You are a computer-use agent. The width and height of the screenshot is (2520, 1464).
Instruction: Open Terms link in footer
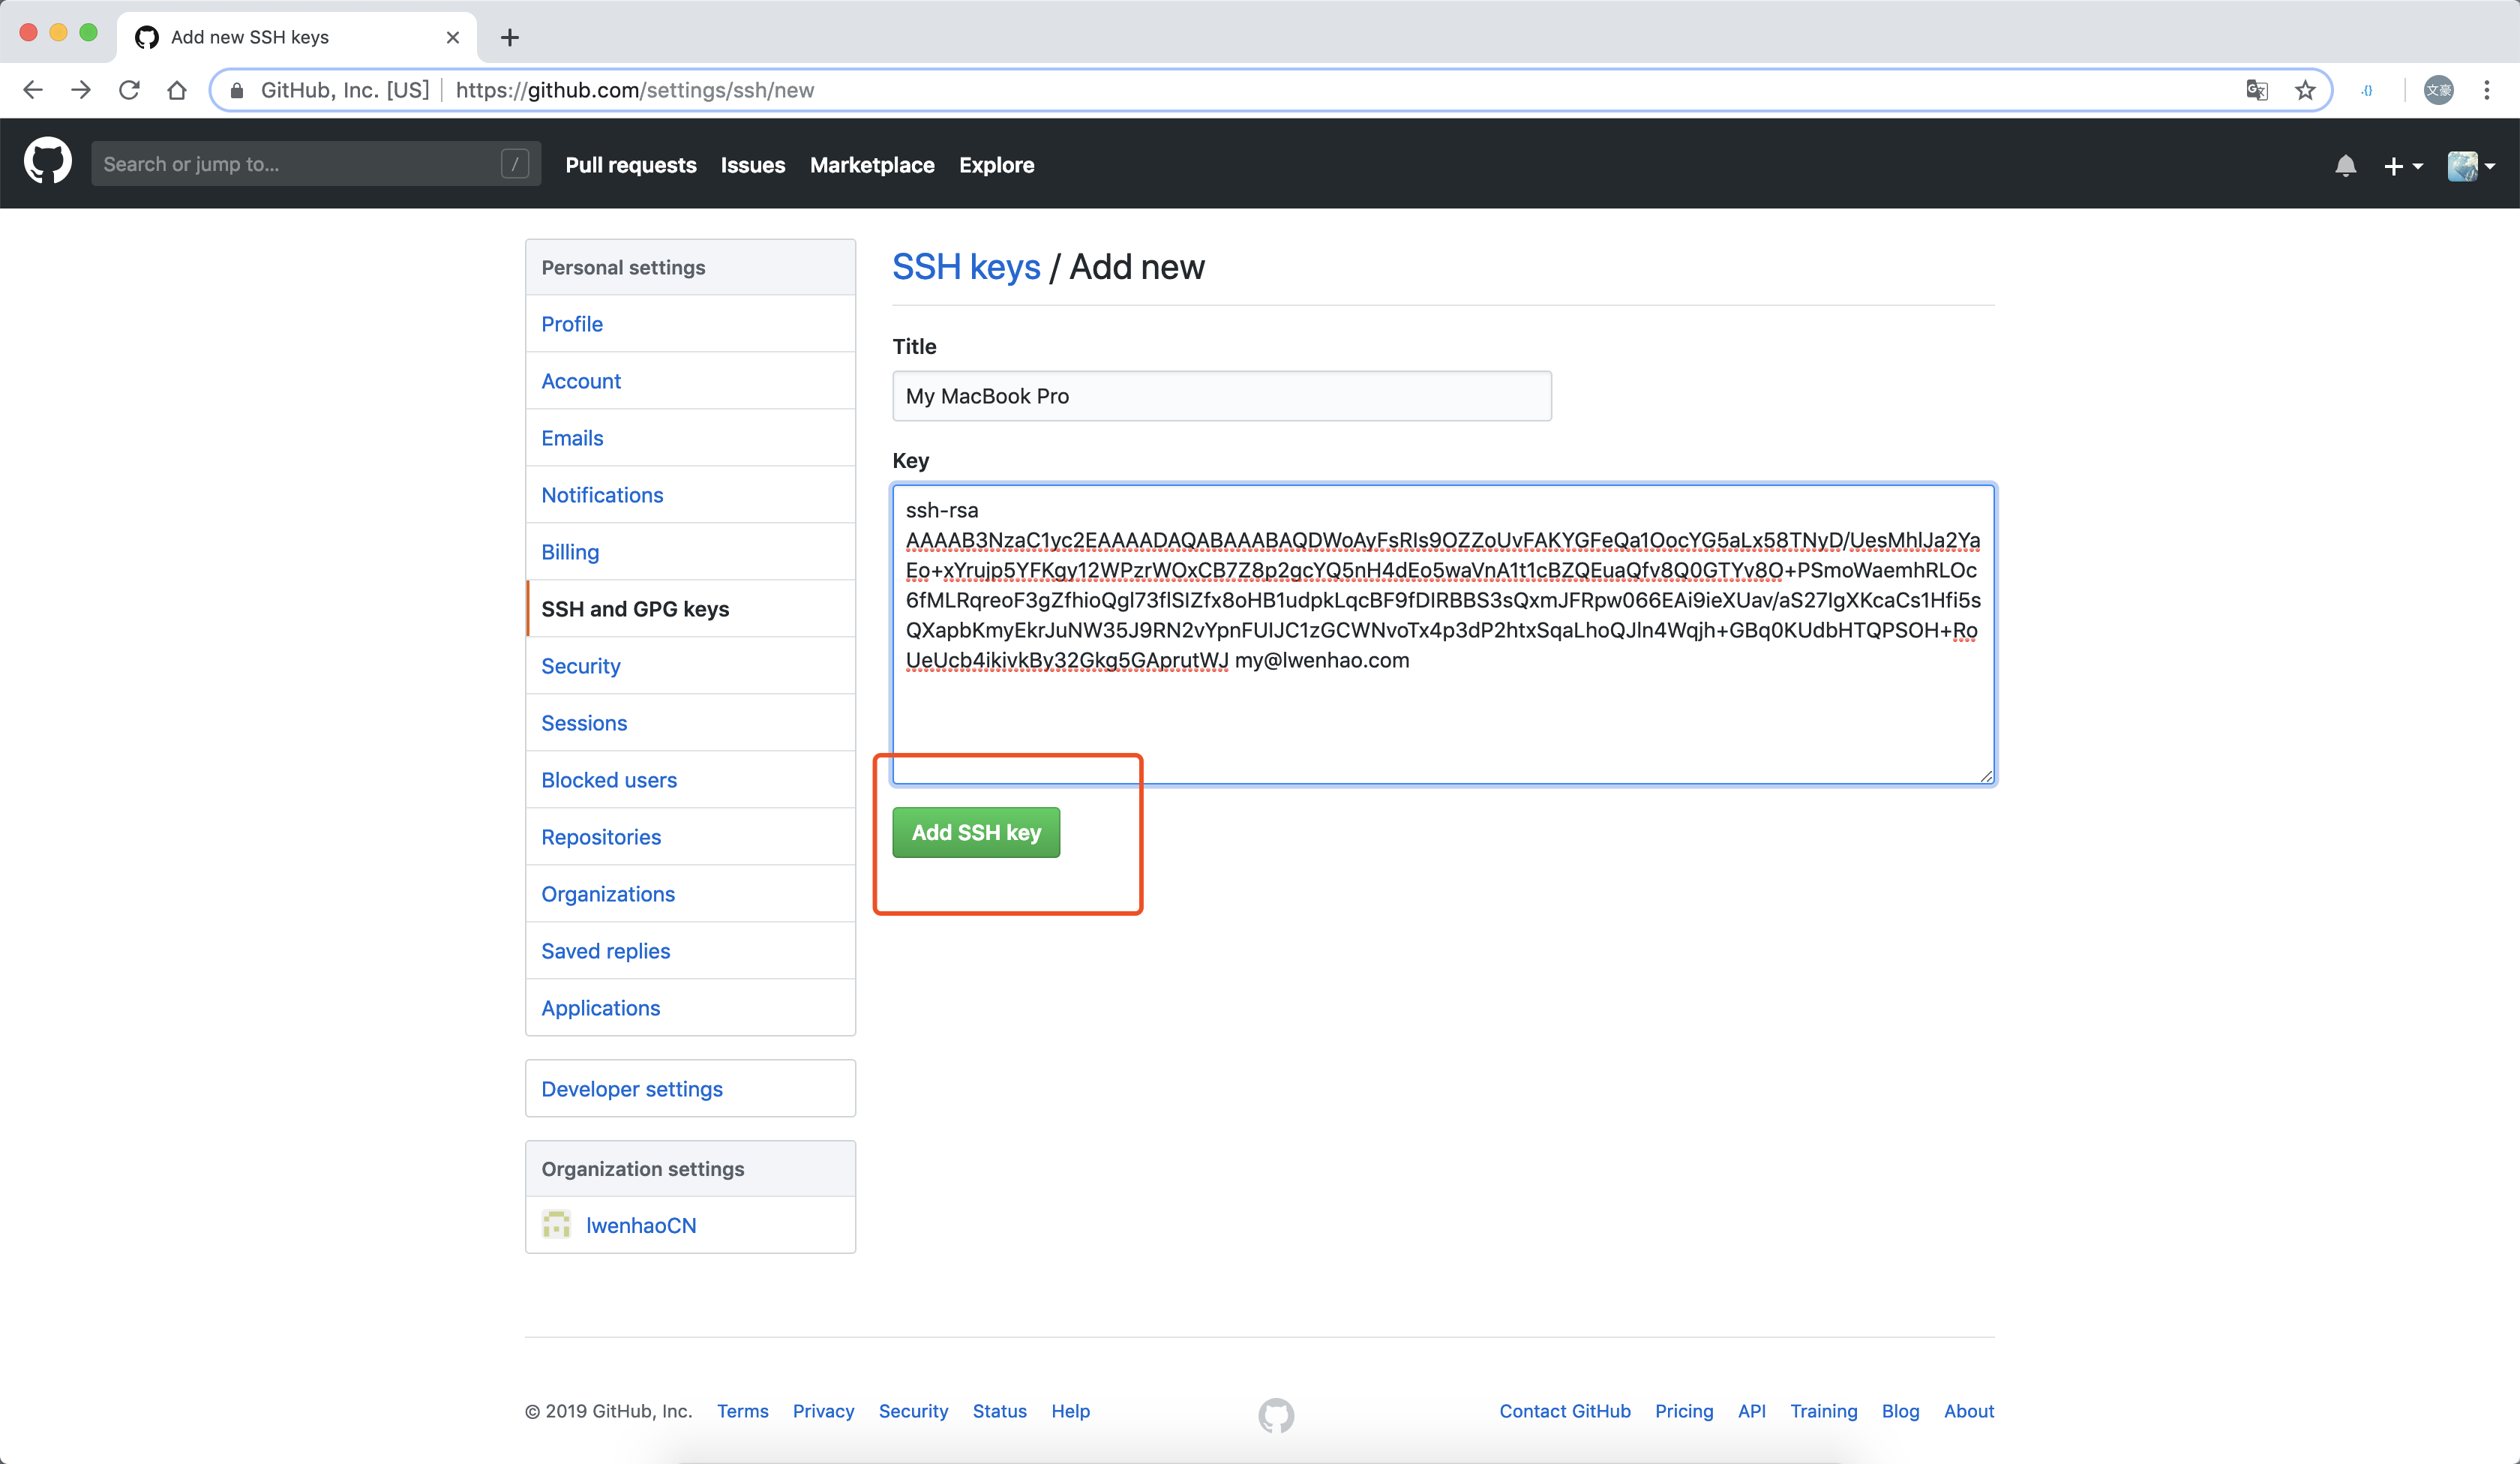point(742,1411)
